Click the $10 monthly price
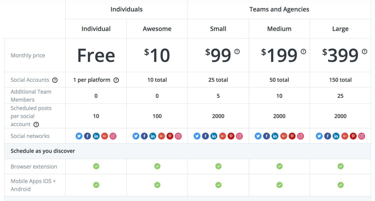 [x=157, y=55]
